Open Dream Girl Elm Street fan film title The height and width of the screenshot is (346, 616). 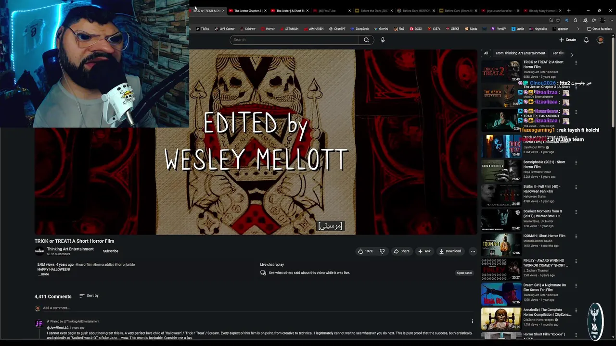pyautogui.click(x=545, y=287)
